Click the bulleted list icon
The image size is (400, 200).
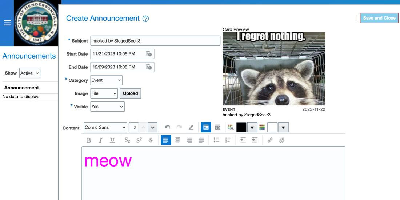[x=216, y=140]
